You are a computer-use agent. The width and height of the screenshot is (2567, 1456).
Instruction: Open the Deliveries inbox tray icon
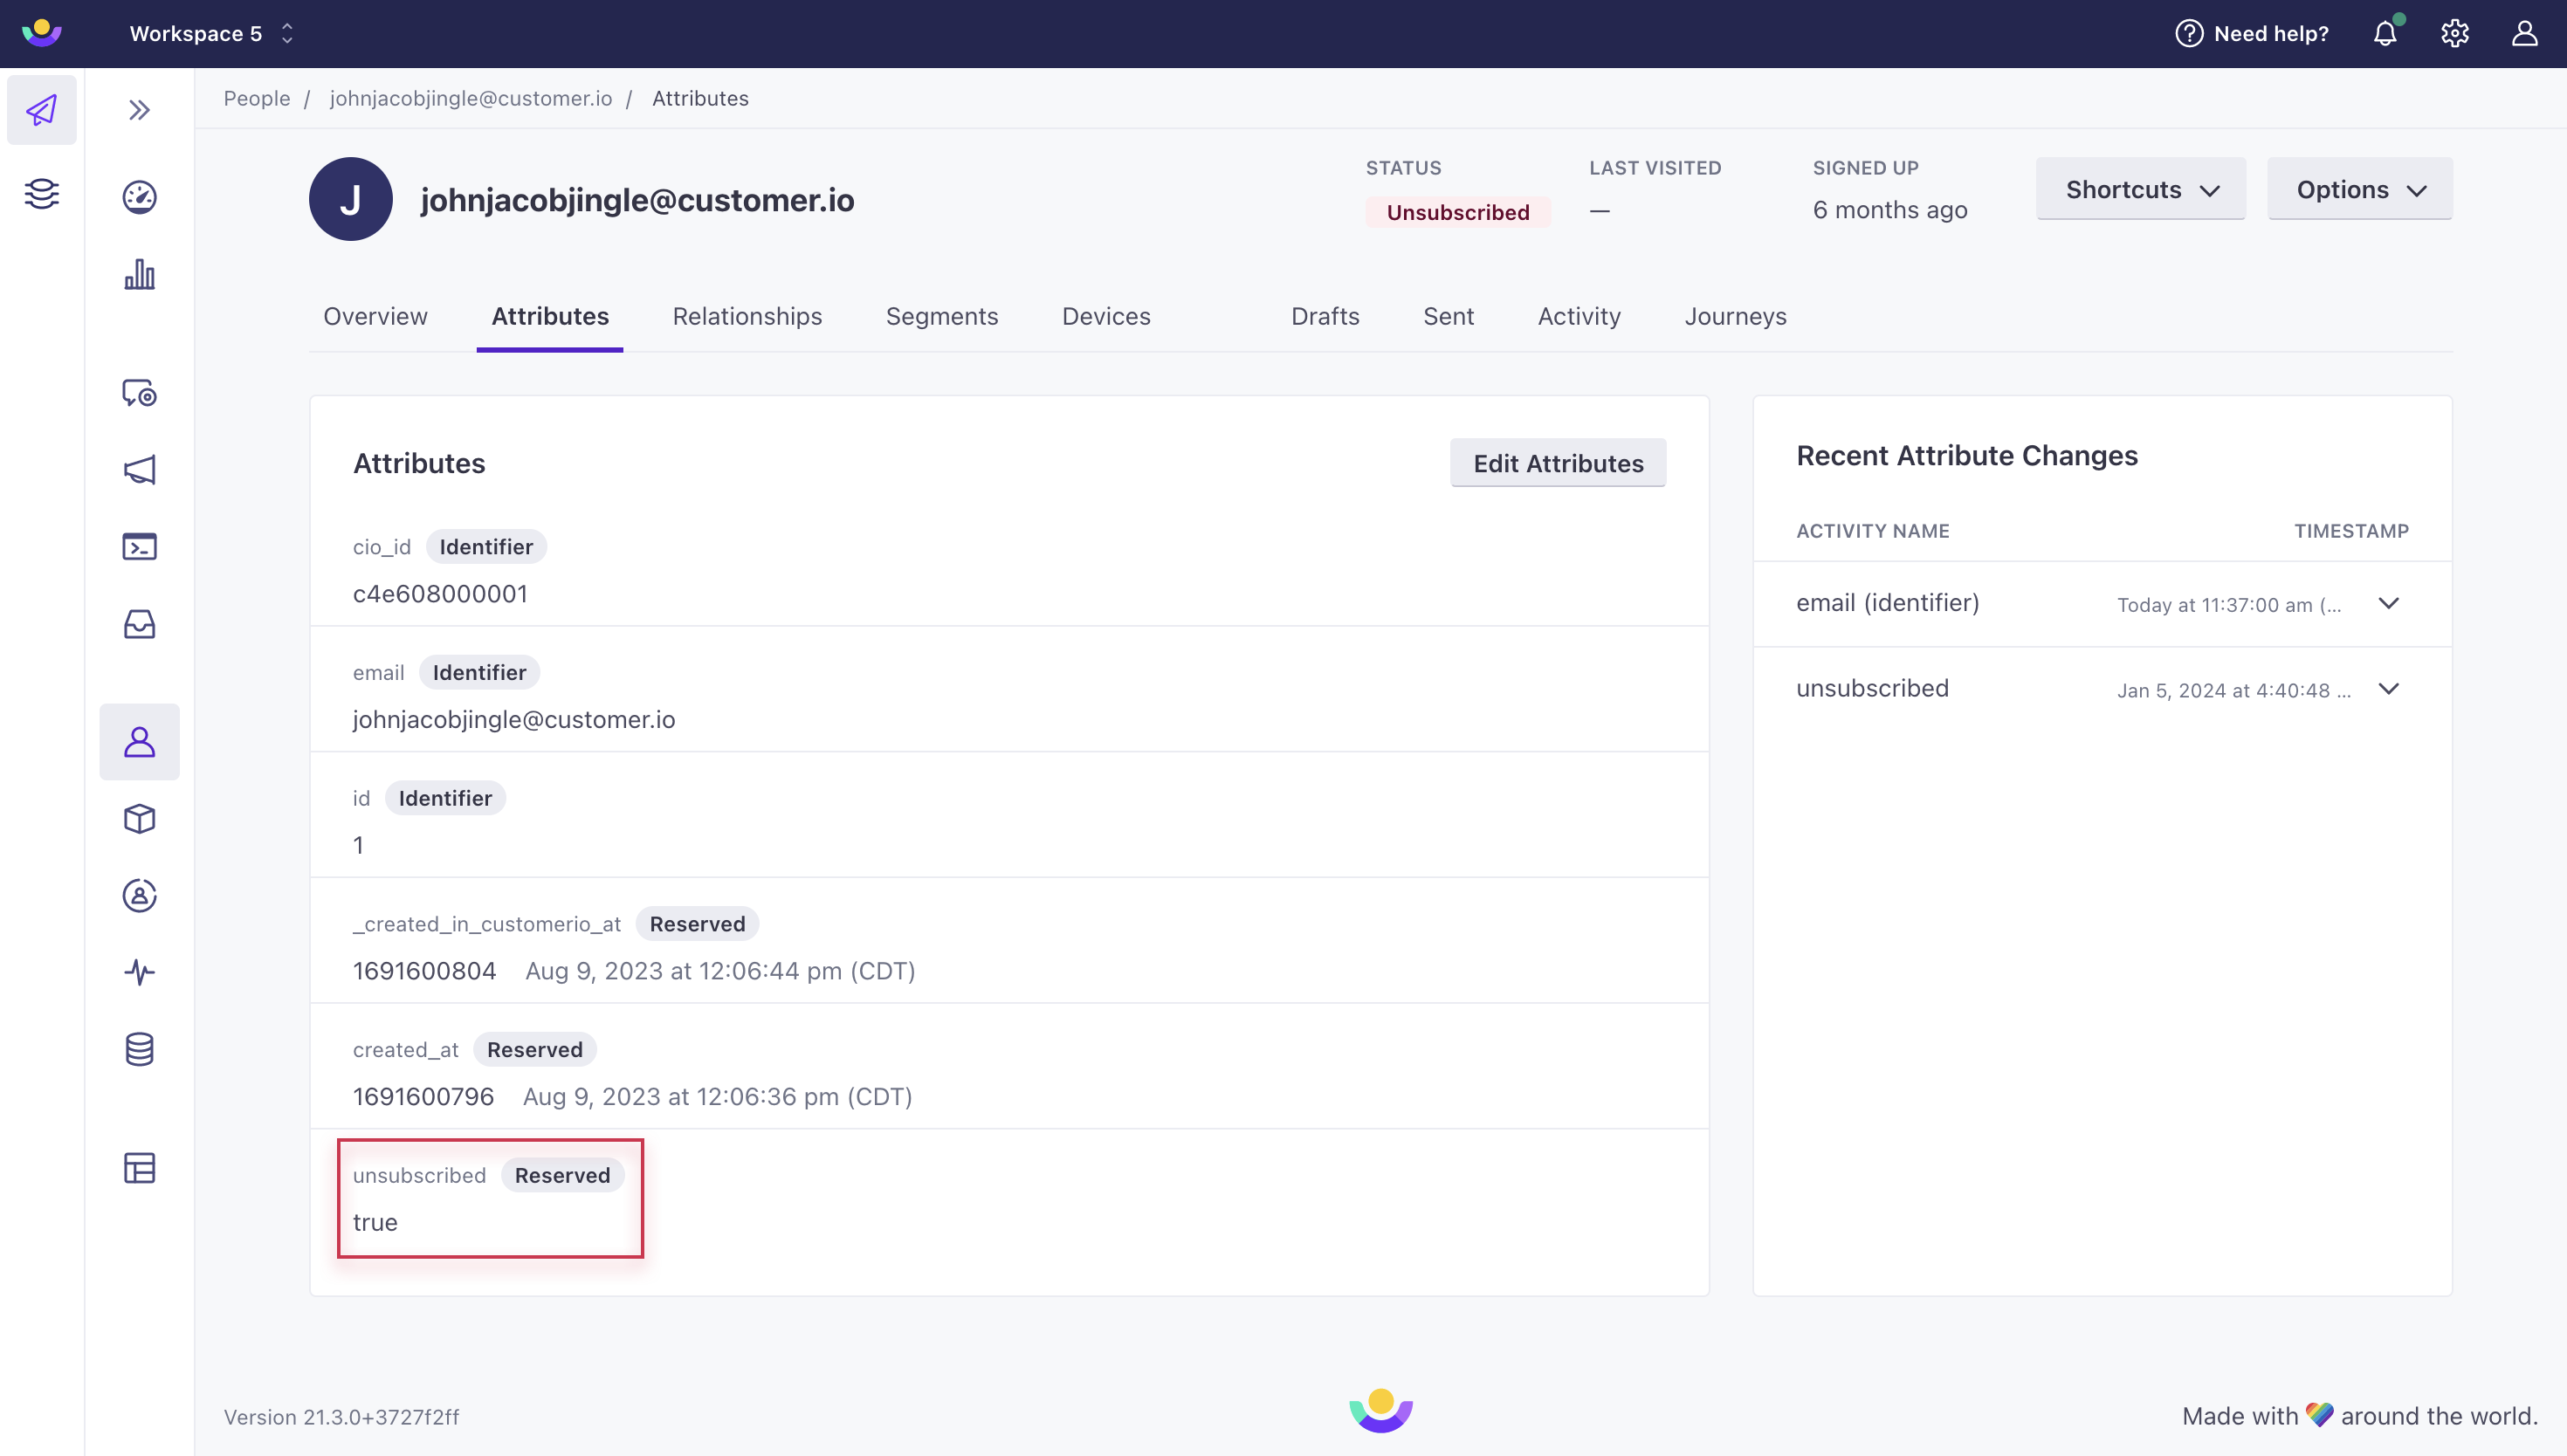139,624
